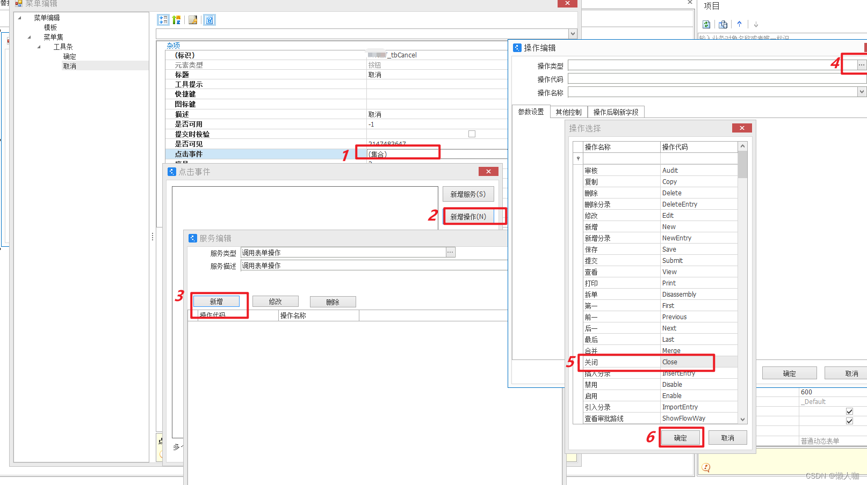The image size is (867, 485).
Task: Select the 启用 Enable row
Action: [x=660, y=395]
